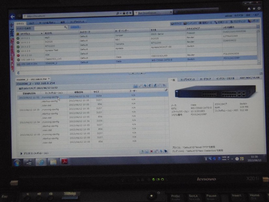Screen dimensions: 269x202
Task: Switch to the ジョブ tab
Action: click(31, 23)
